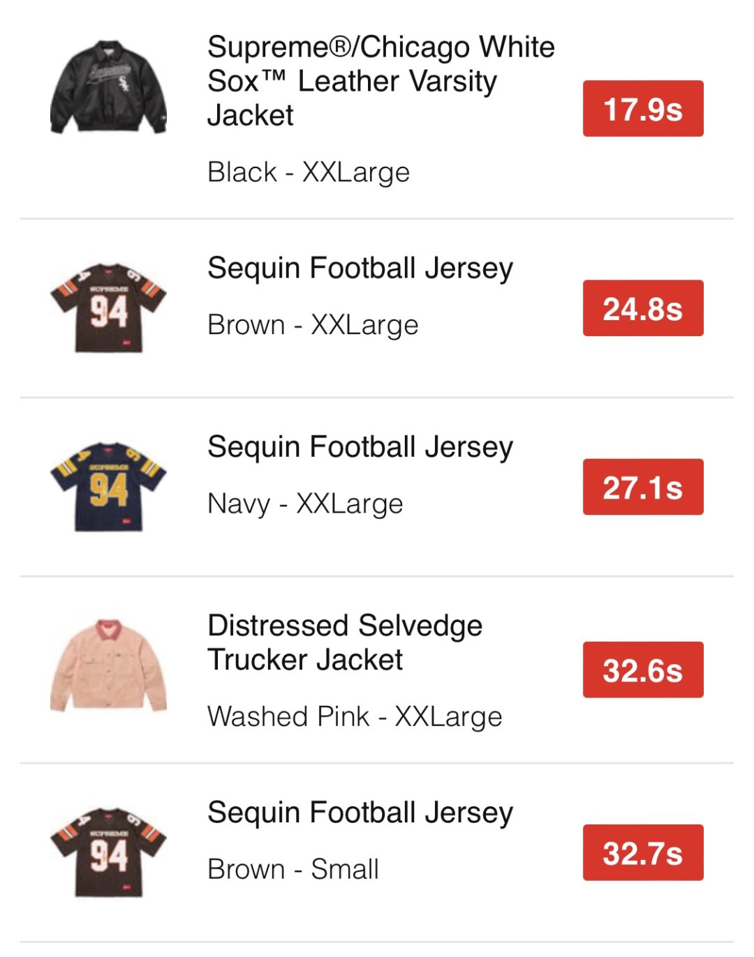Tap the 27.1s time badge
Image resolution: width=754 pixels, height=957 pixels.
pyautogui.click(x=643, y=487)
